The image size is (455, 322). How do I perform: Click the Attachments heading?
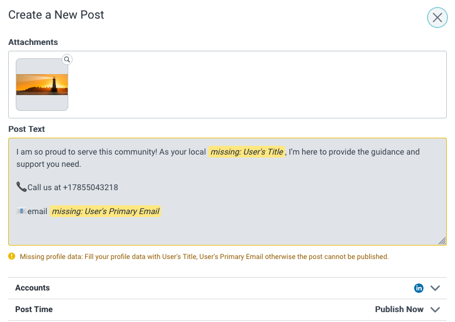pos(33,42)
